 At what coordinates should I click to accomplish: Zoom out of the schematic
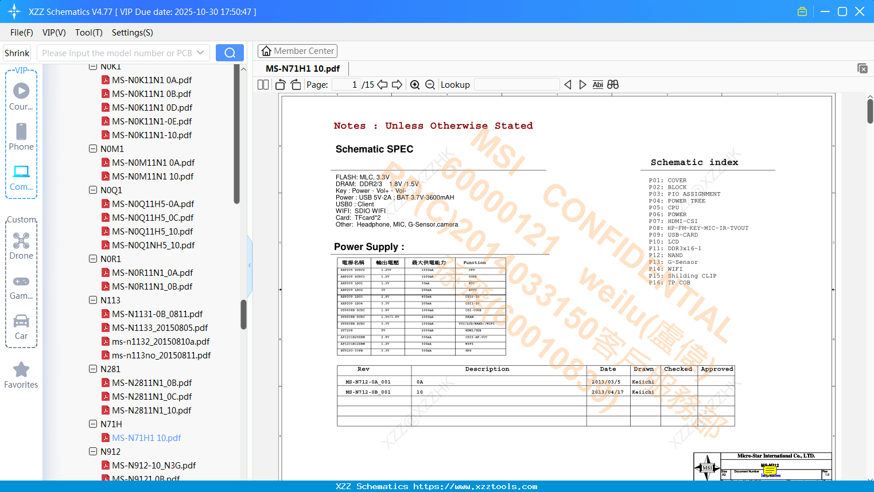click(430, 85)
